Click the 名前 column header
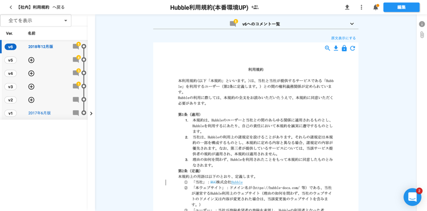 [31, 33]
